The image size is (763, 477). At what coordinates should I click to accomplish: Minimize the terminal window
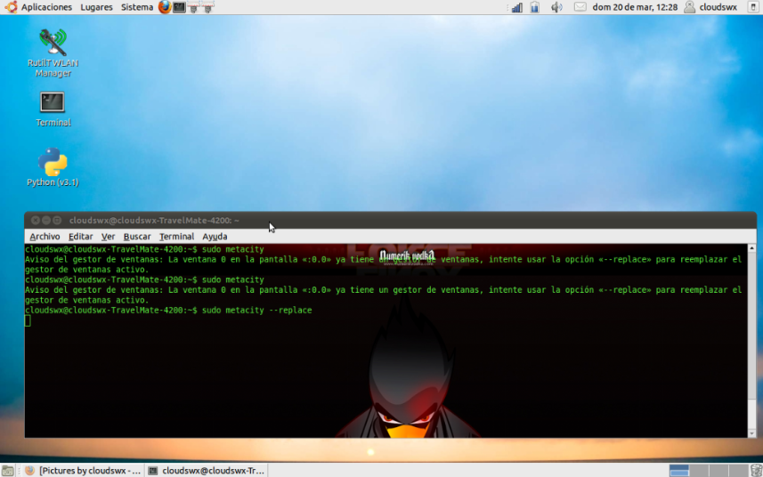click(x=46, y=221)
